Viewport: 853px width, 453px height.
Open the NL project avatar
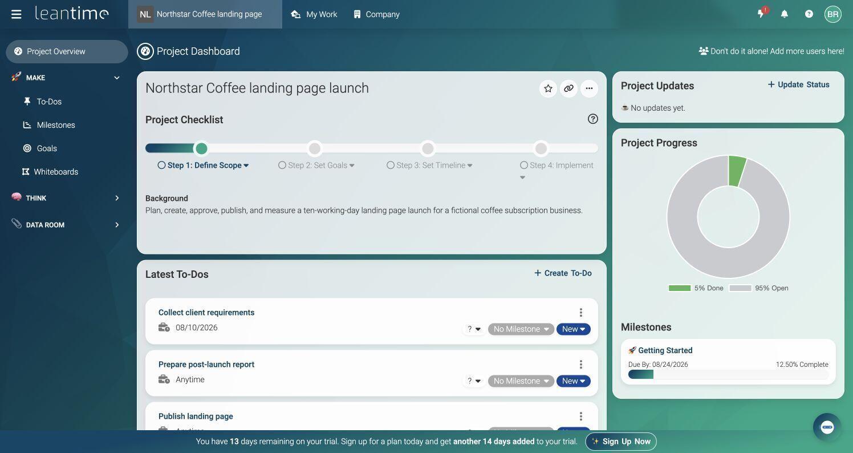tap(145, 14)
